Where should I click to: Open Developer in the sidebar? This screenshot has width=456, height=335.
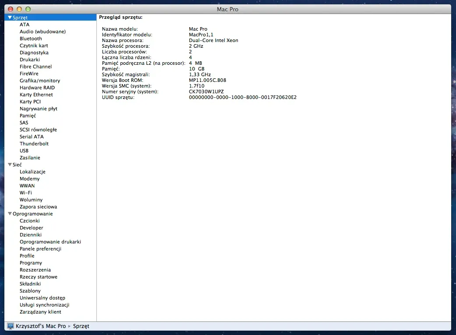[x=31, y=228]
